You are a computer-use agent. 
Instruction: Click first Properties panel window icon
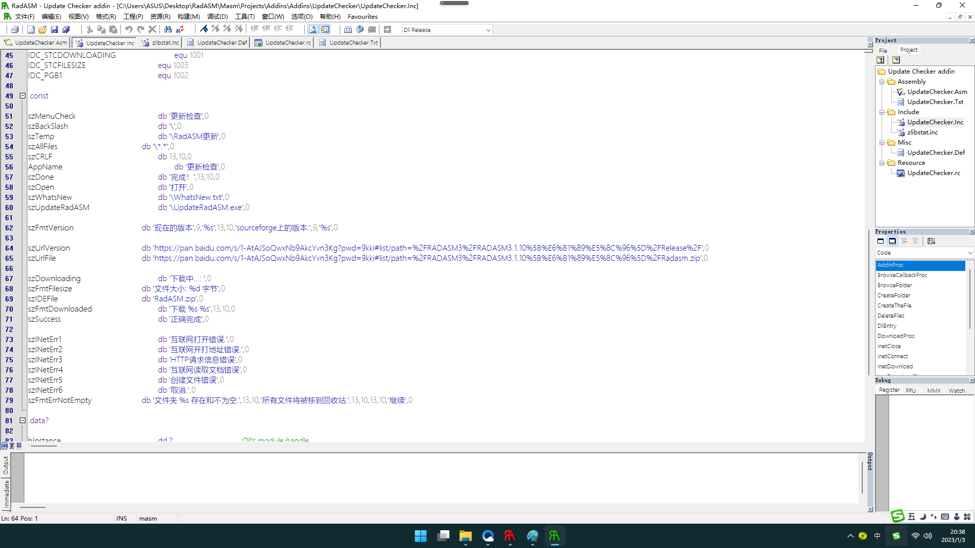click(881, 242)
